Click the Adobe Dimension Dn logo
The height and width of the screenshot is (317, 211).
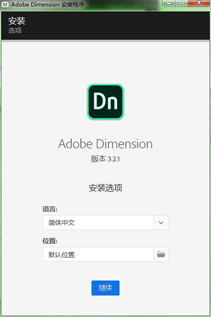pos(105,101)
